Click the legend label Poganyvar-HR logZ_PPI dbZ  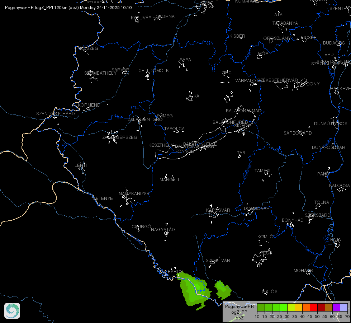point(239,312)
